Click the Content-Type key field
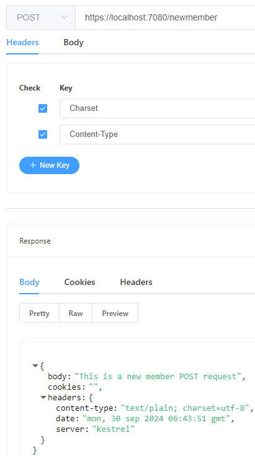This screenshot has width=255, height=456. click(x=158, y=134)
